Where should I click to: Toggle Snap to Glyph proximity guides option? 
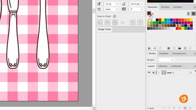pos(123,22)
